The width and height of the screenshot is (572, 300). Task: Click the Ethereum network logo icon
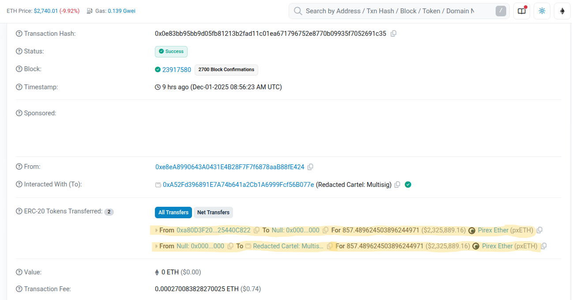click(x=562, y=11)
